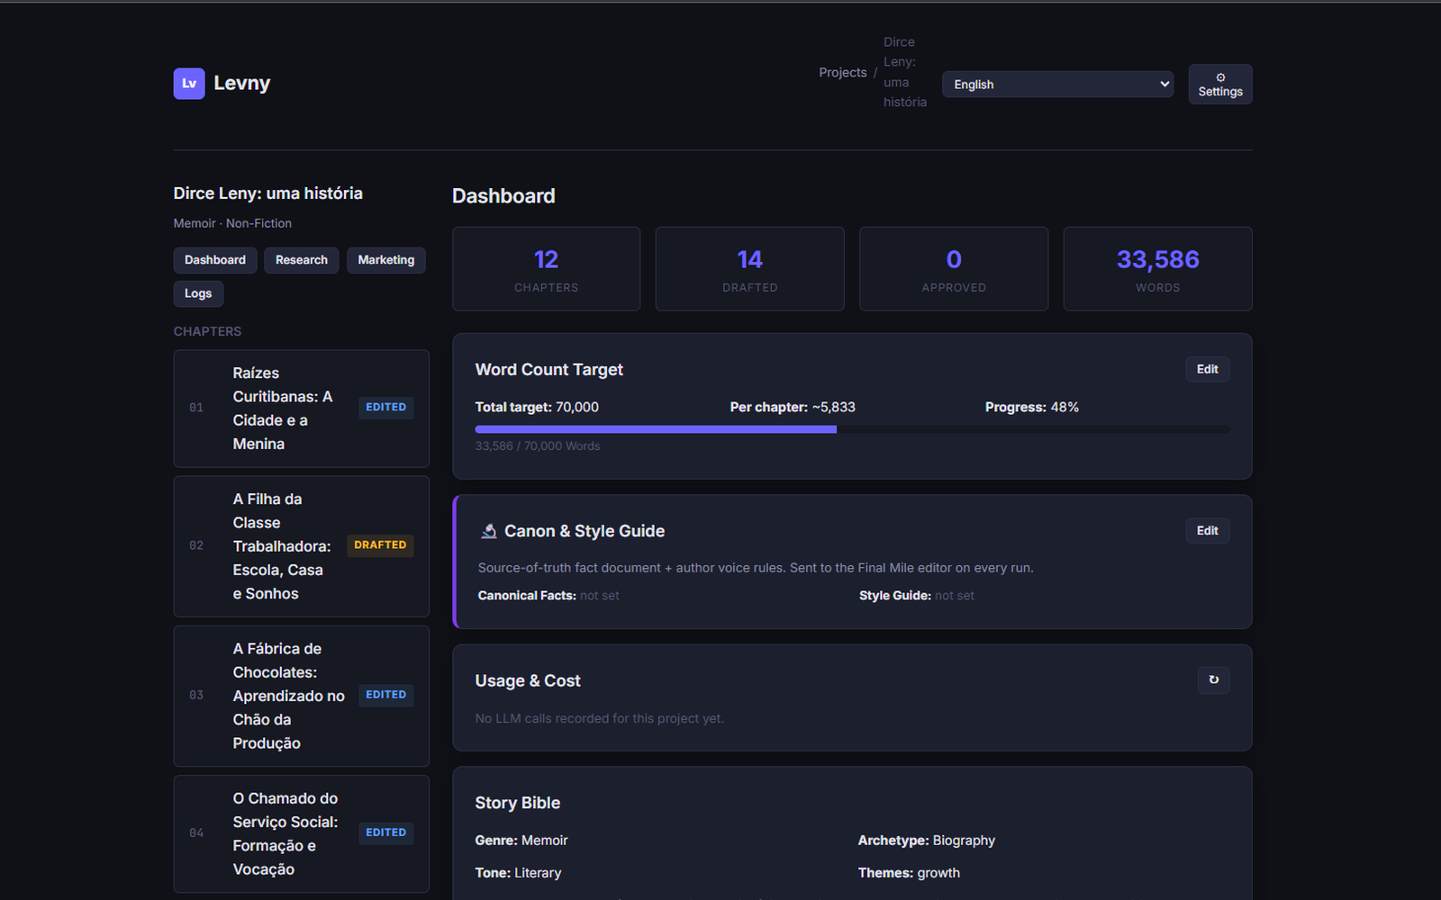Image resolution: width=1441 pixels, height=900 pixels.
Task: Click the EDITED badge on chapter 03
Action: point(385,695)
